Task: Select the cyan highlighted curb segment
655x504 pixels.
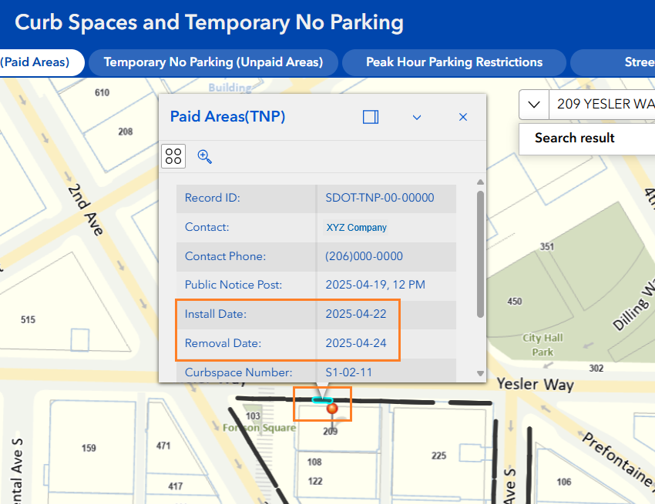Action: (321, 400)
